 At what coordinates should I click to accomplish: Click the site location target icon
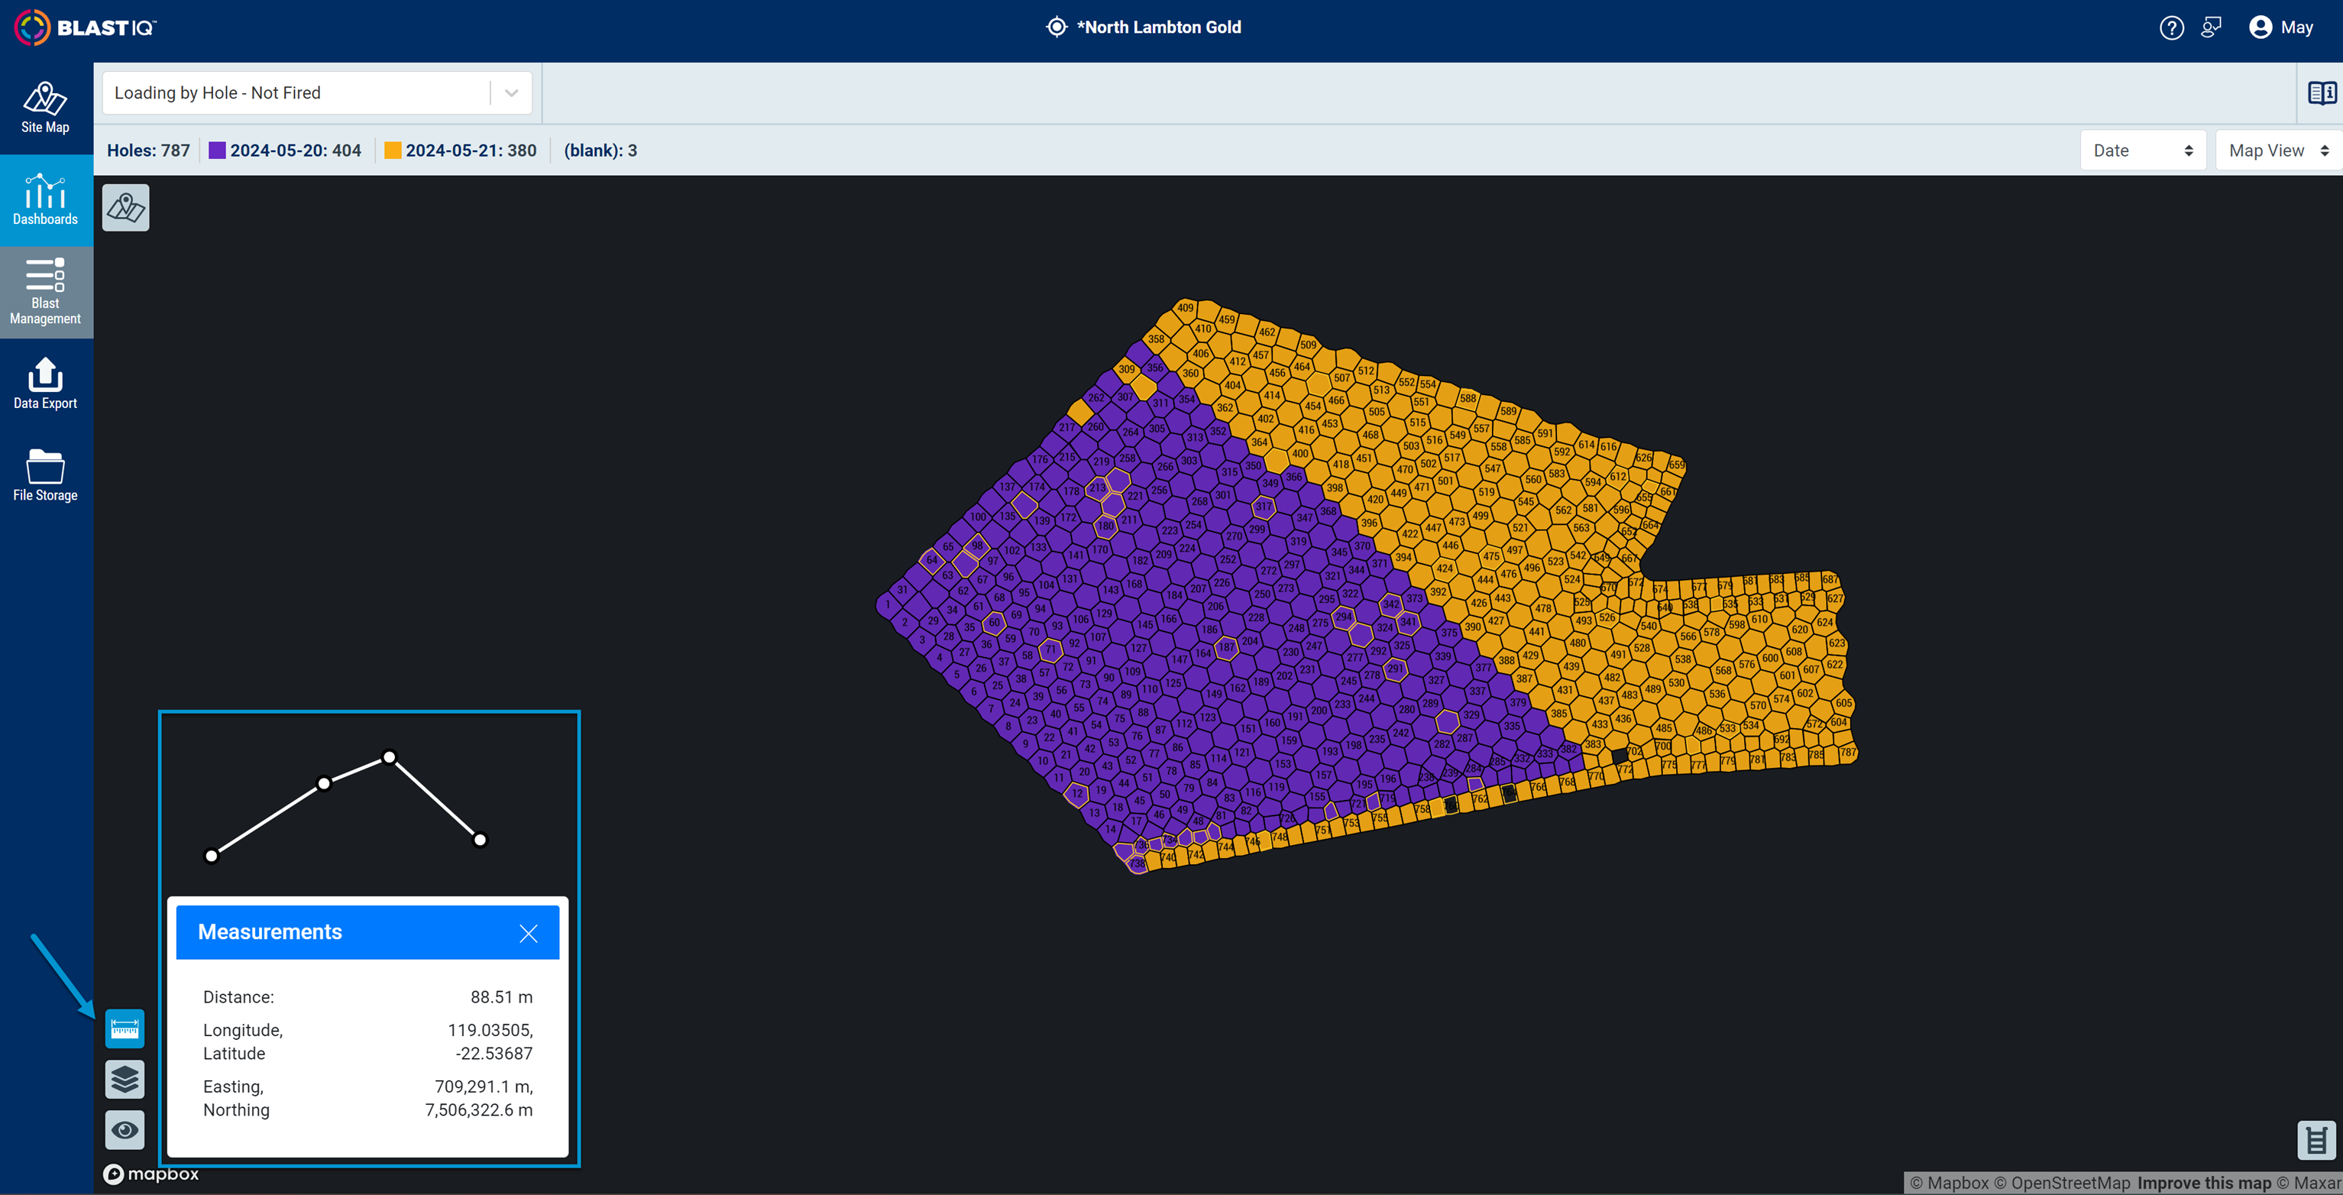pos(1056,28)
